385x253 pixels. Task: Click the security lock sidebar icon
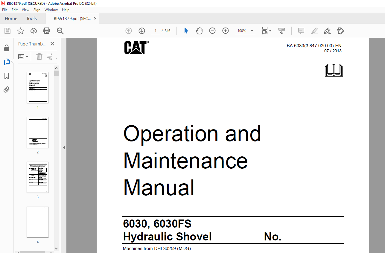7,48
